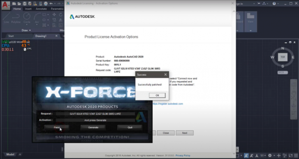
Task: Click the Save icon in quick access toolbar
Action: (25, 4)
